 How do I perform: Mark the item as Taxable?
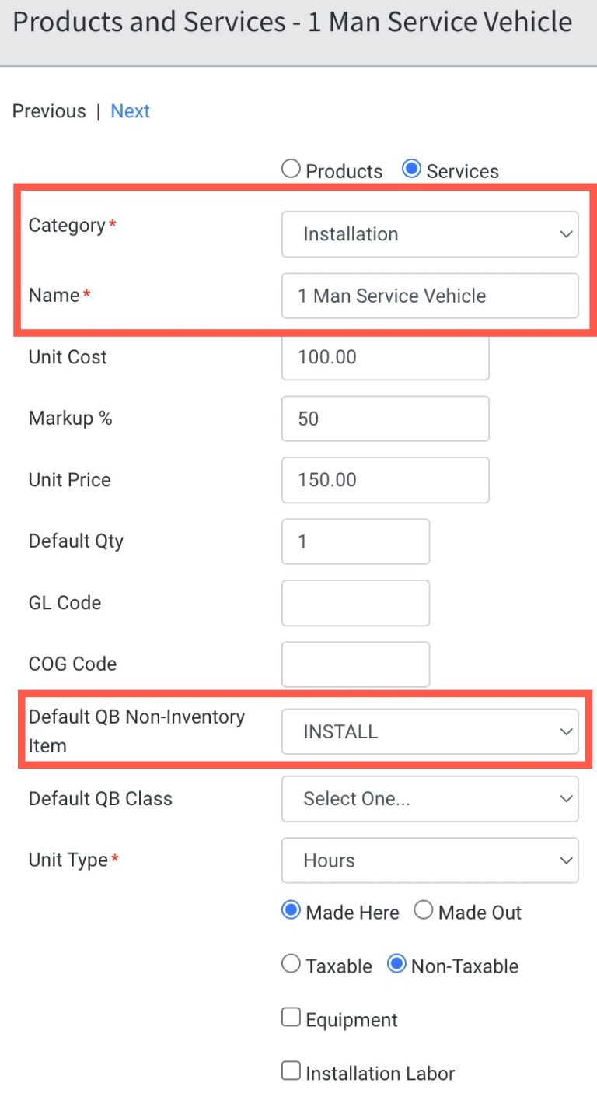coord(290,964)
